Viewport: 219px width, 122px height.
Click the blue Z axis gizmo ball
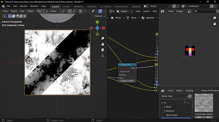point(97,28)
